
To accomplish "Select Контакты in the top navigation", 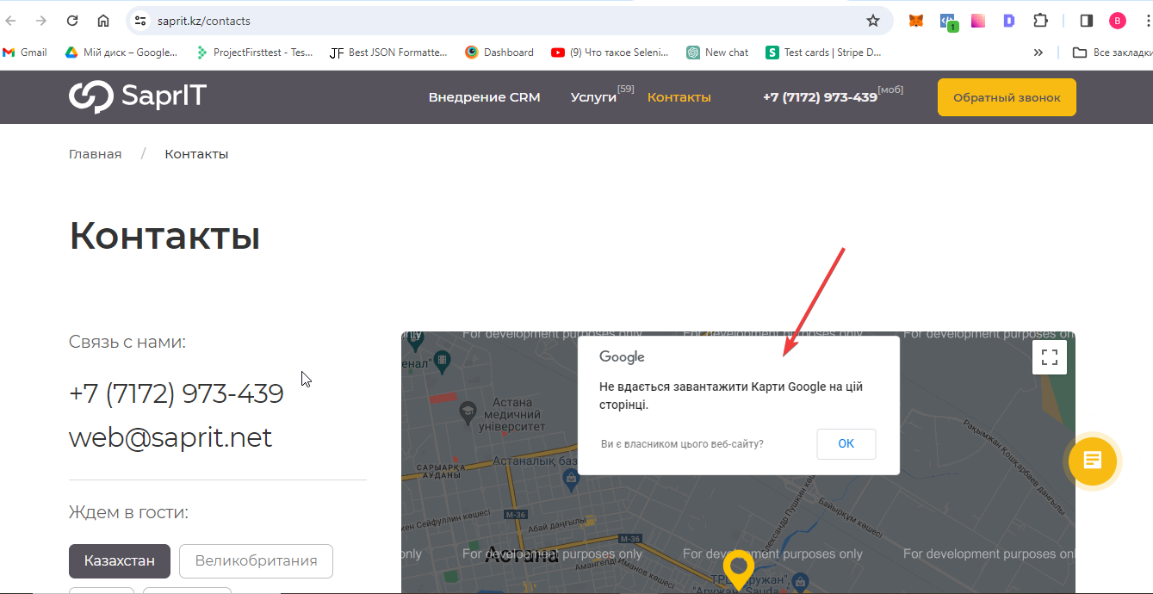I will pos(679,97).
